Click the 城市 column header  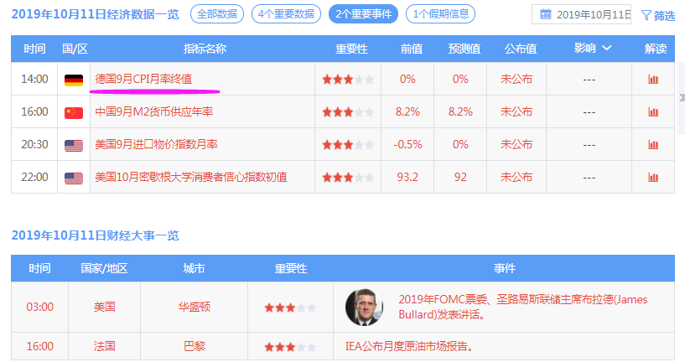pyautogui.click(x=194, y=268)
